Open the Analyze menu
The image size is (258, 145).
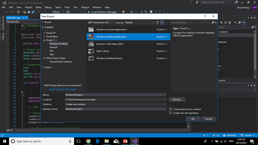85,7
